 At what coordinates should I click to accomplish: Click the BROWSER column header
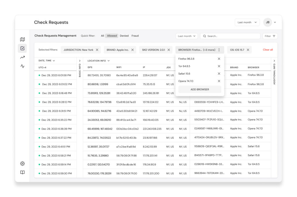[253, 67]
